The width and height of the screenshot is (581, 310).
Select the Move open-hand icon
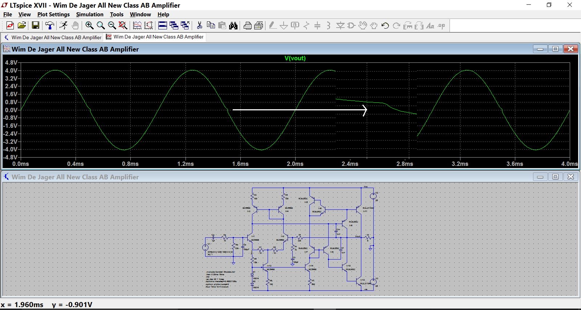point(362,25)
